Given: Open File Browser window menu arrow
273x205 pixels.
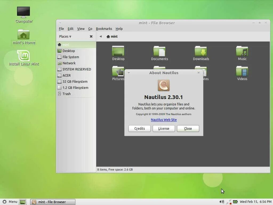Looking at the screenshot, I should 60,23.
